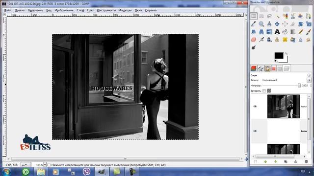Select the Airbrush tool
Screen dimensions: 314x176
(x=262, y=40)
